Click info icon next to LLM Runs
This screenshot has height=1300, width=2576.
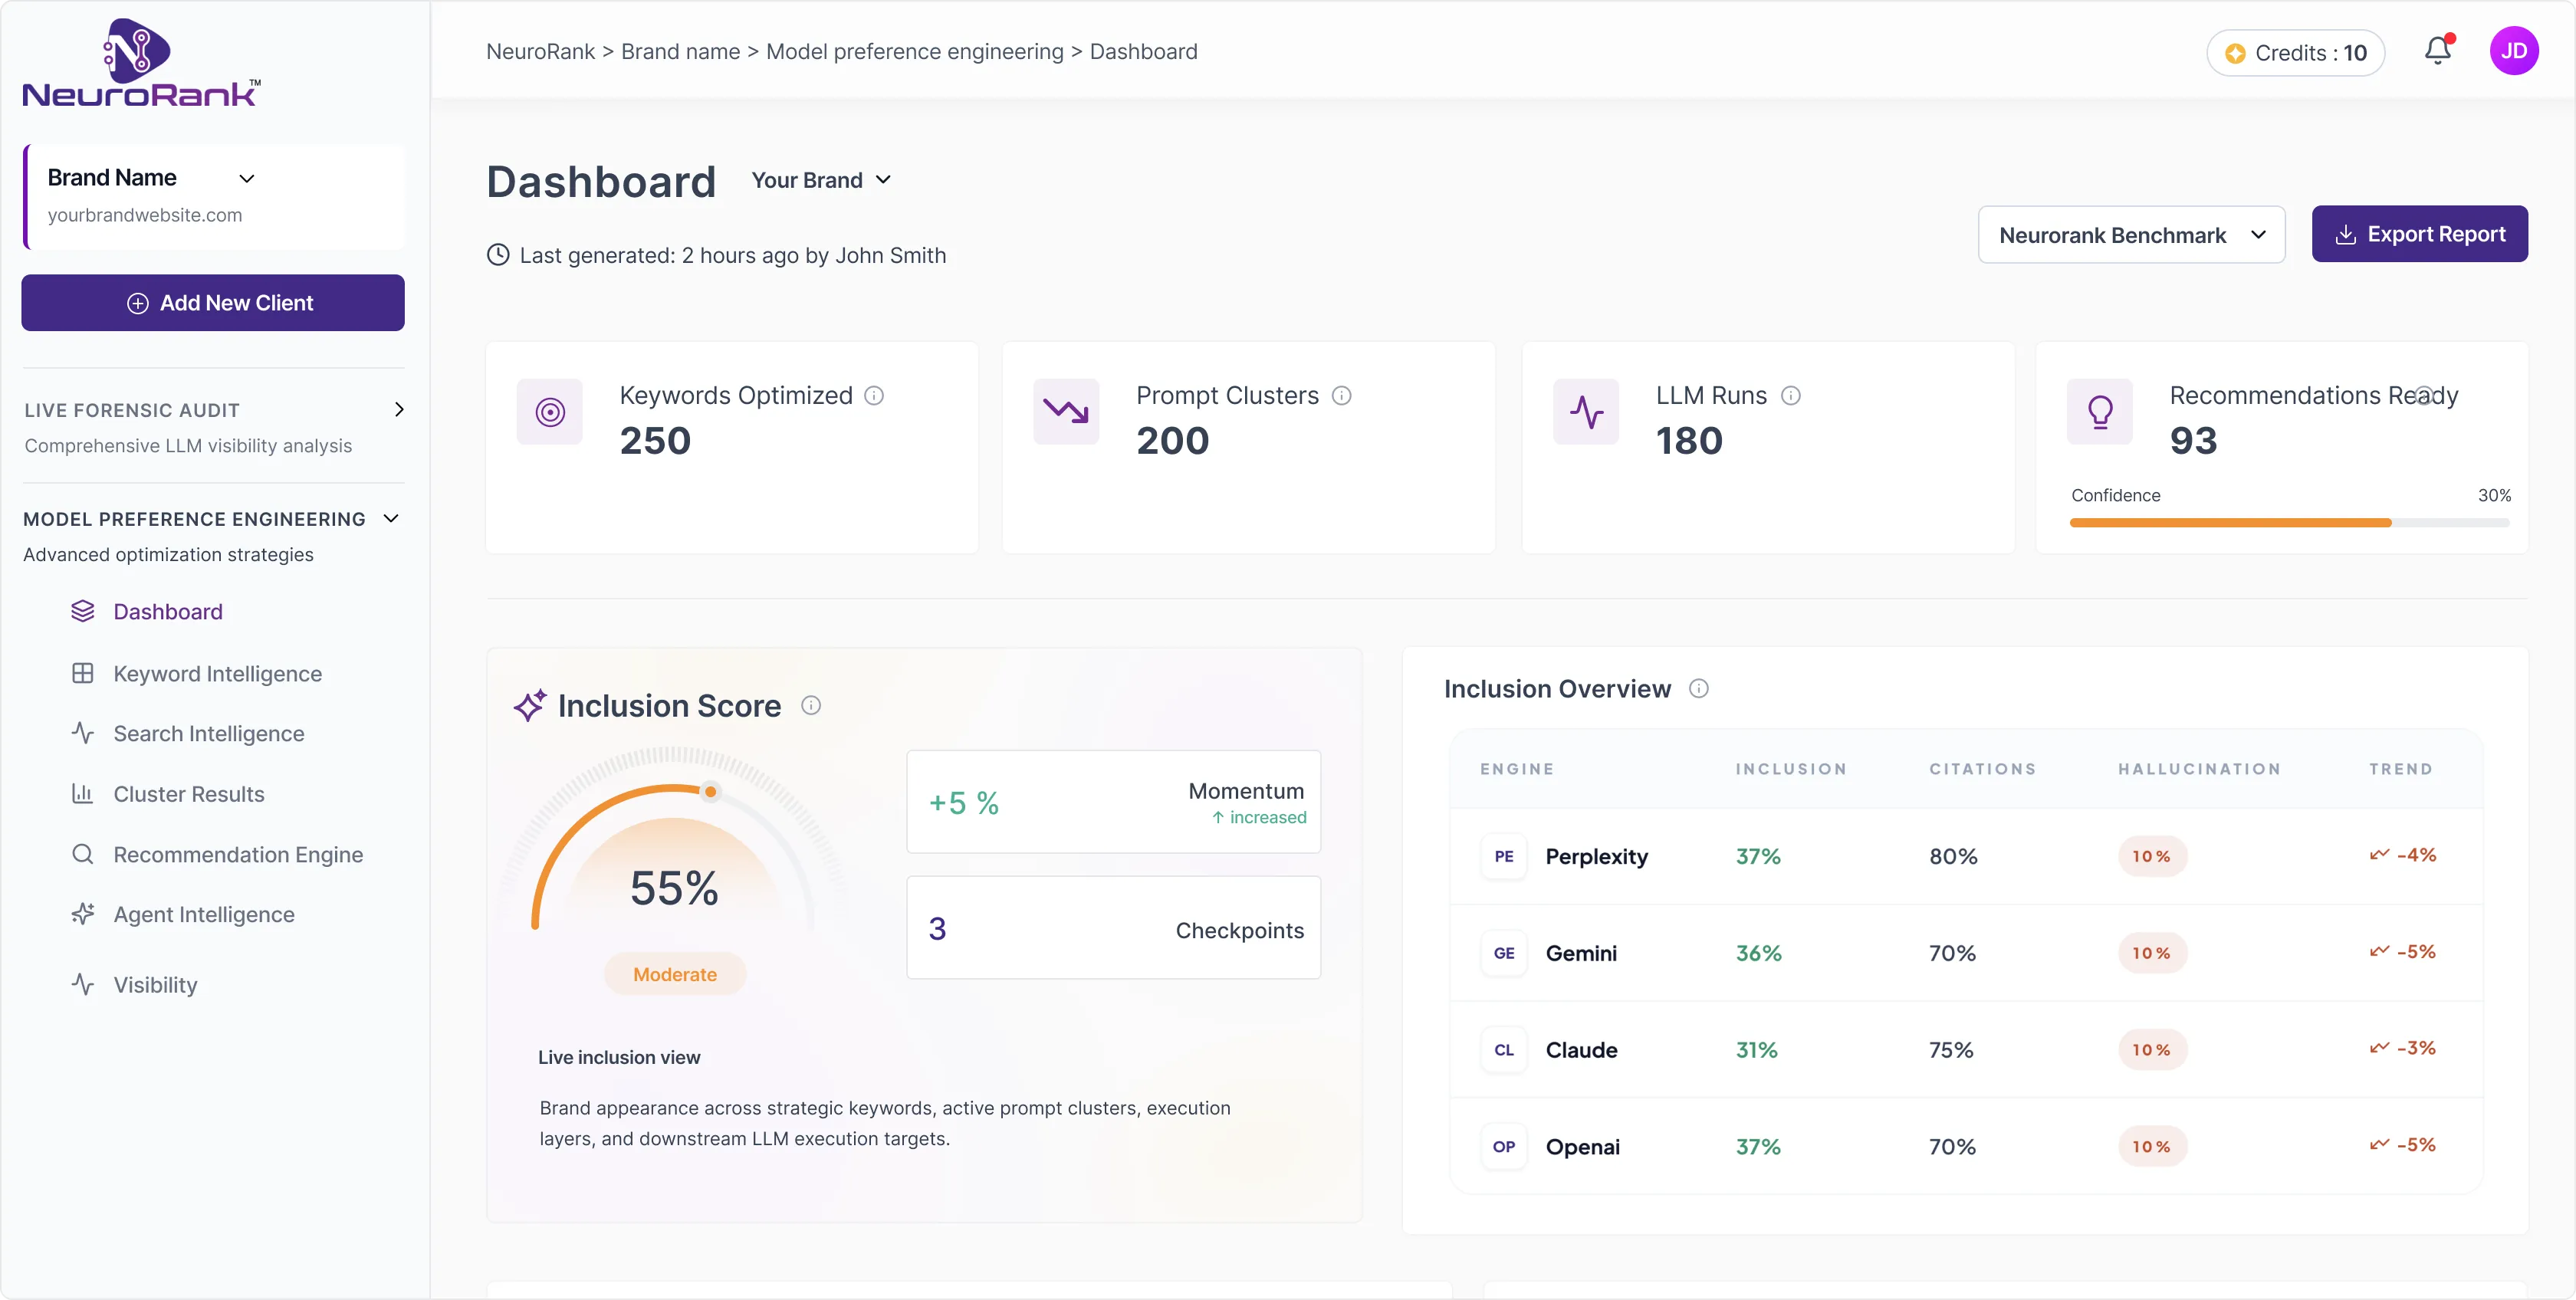pyautogui.click(x=1791, y=396)
